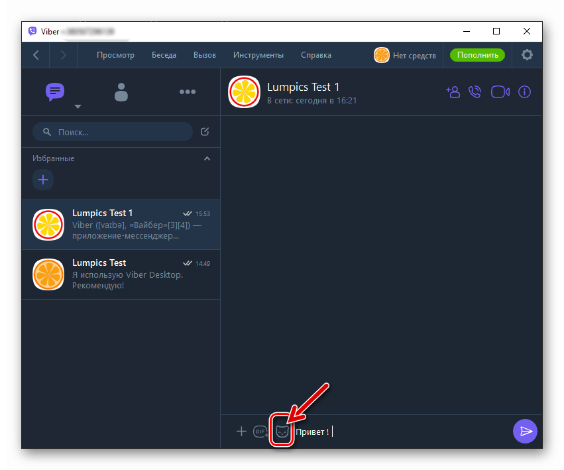
Task: Open the stickers and emoji bear icon
Action: [282, 431]
